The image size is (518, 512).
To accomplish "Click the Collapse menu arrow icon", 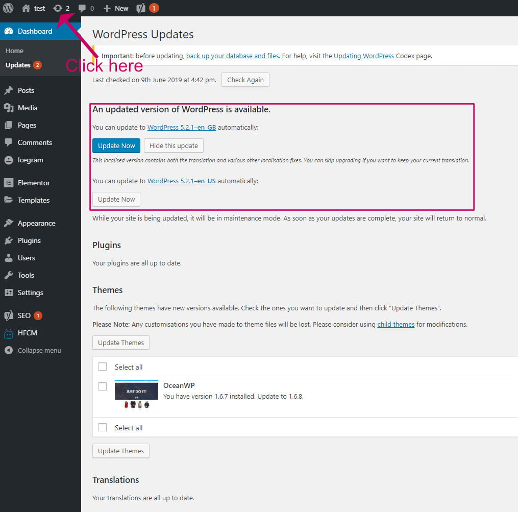I will [9, 350].
